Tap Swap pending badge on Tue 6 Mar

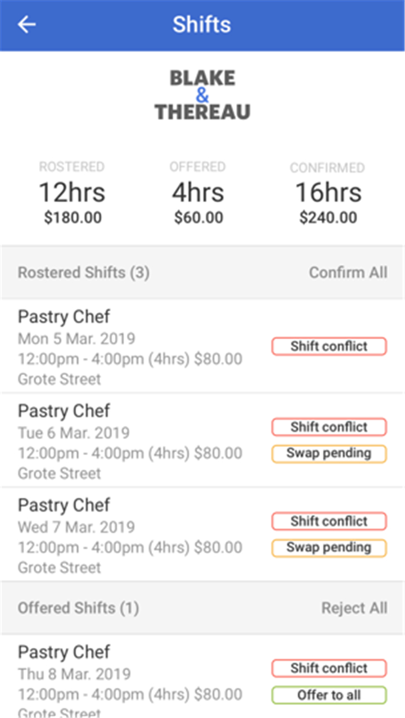coord(329,453)
